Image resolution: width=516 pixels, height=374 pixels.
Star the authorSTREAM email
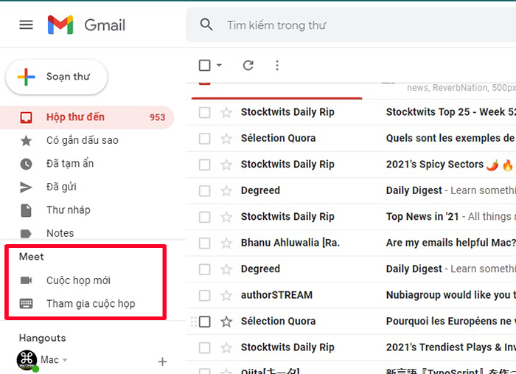(x=226, y=295)
